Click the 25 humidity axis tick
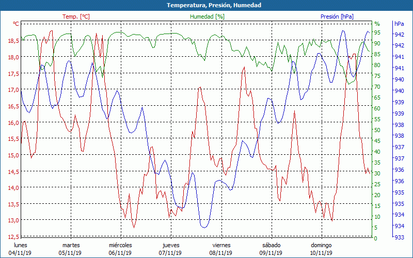The image size is (413, 258). click(377, 184)
